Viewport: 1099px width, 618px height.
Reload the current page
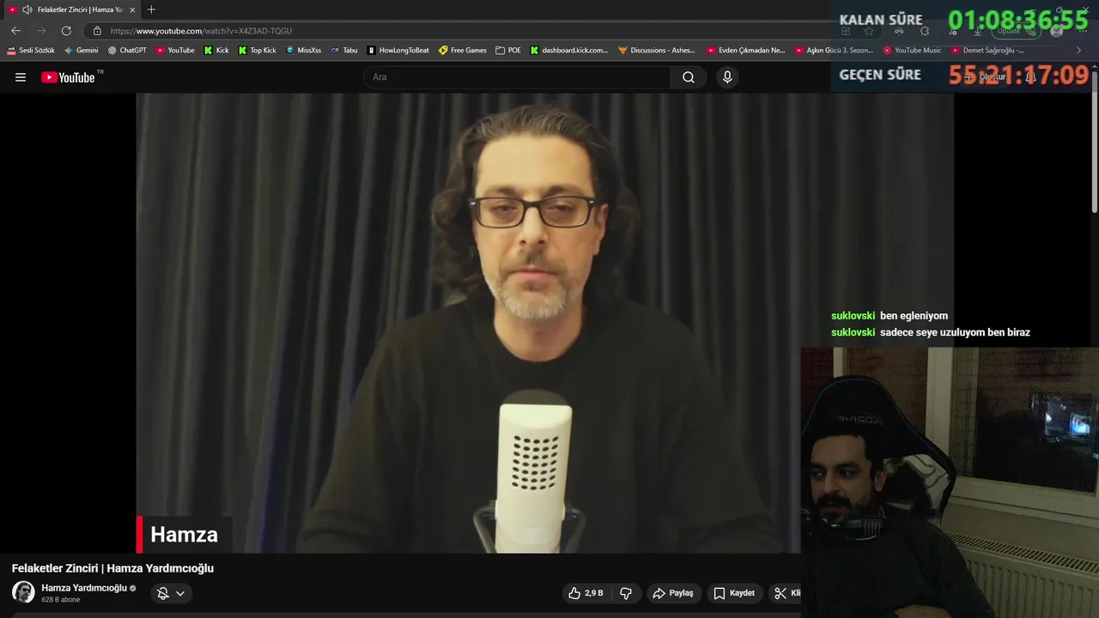point(66,31)
